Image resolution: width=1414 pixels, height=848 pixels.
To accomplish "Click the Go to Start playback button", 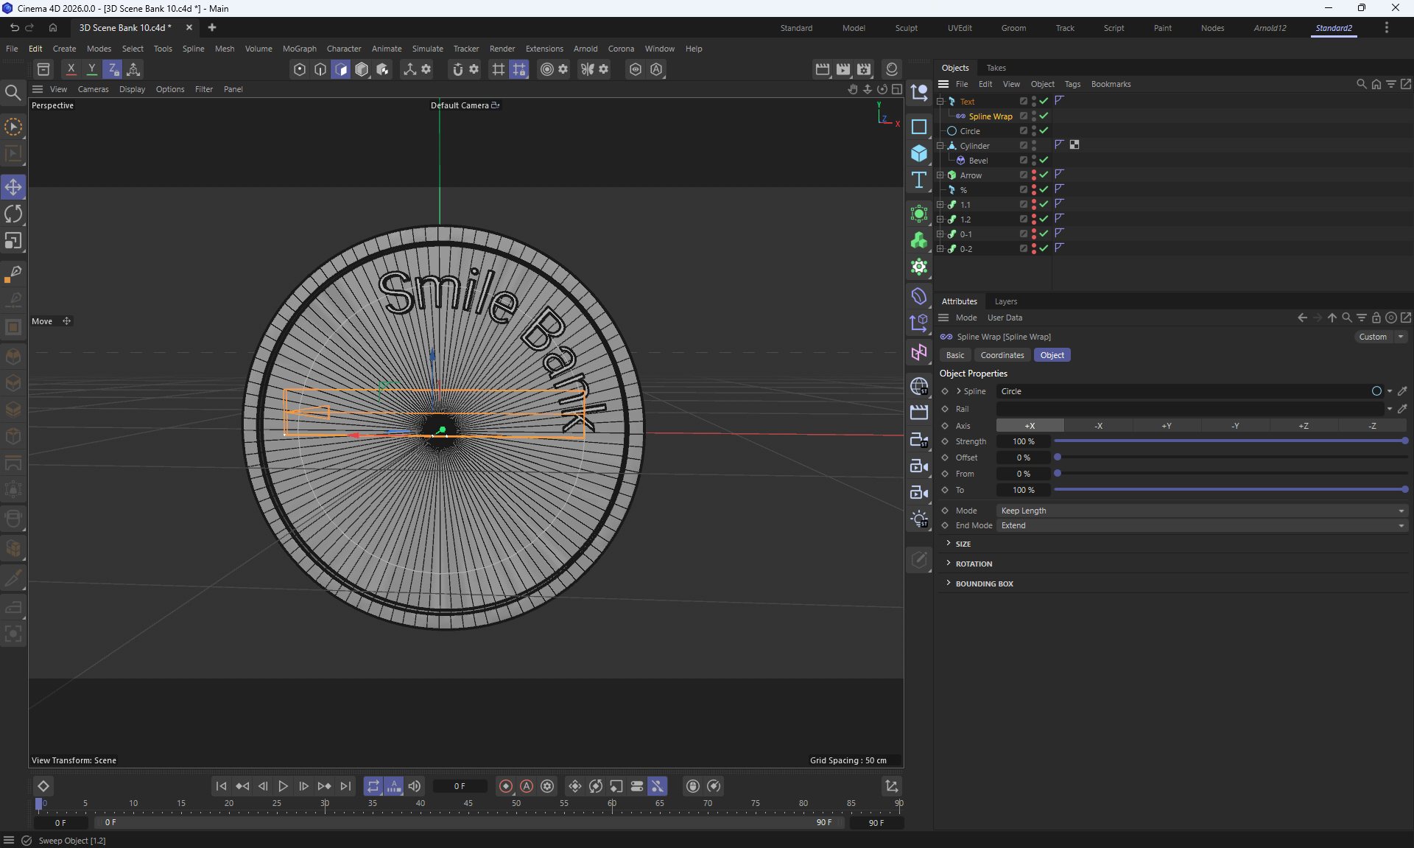I will [x=221, y=786].
